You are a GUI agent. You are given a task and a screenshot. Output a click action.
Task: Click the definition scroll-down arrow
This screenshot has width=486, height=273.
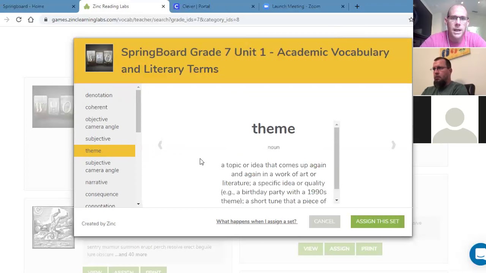(336, 200)
